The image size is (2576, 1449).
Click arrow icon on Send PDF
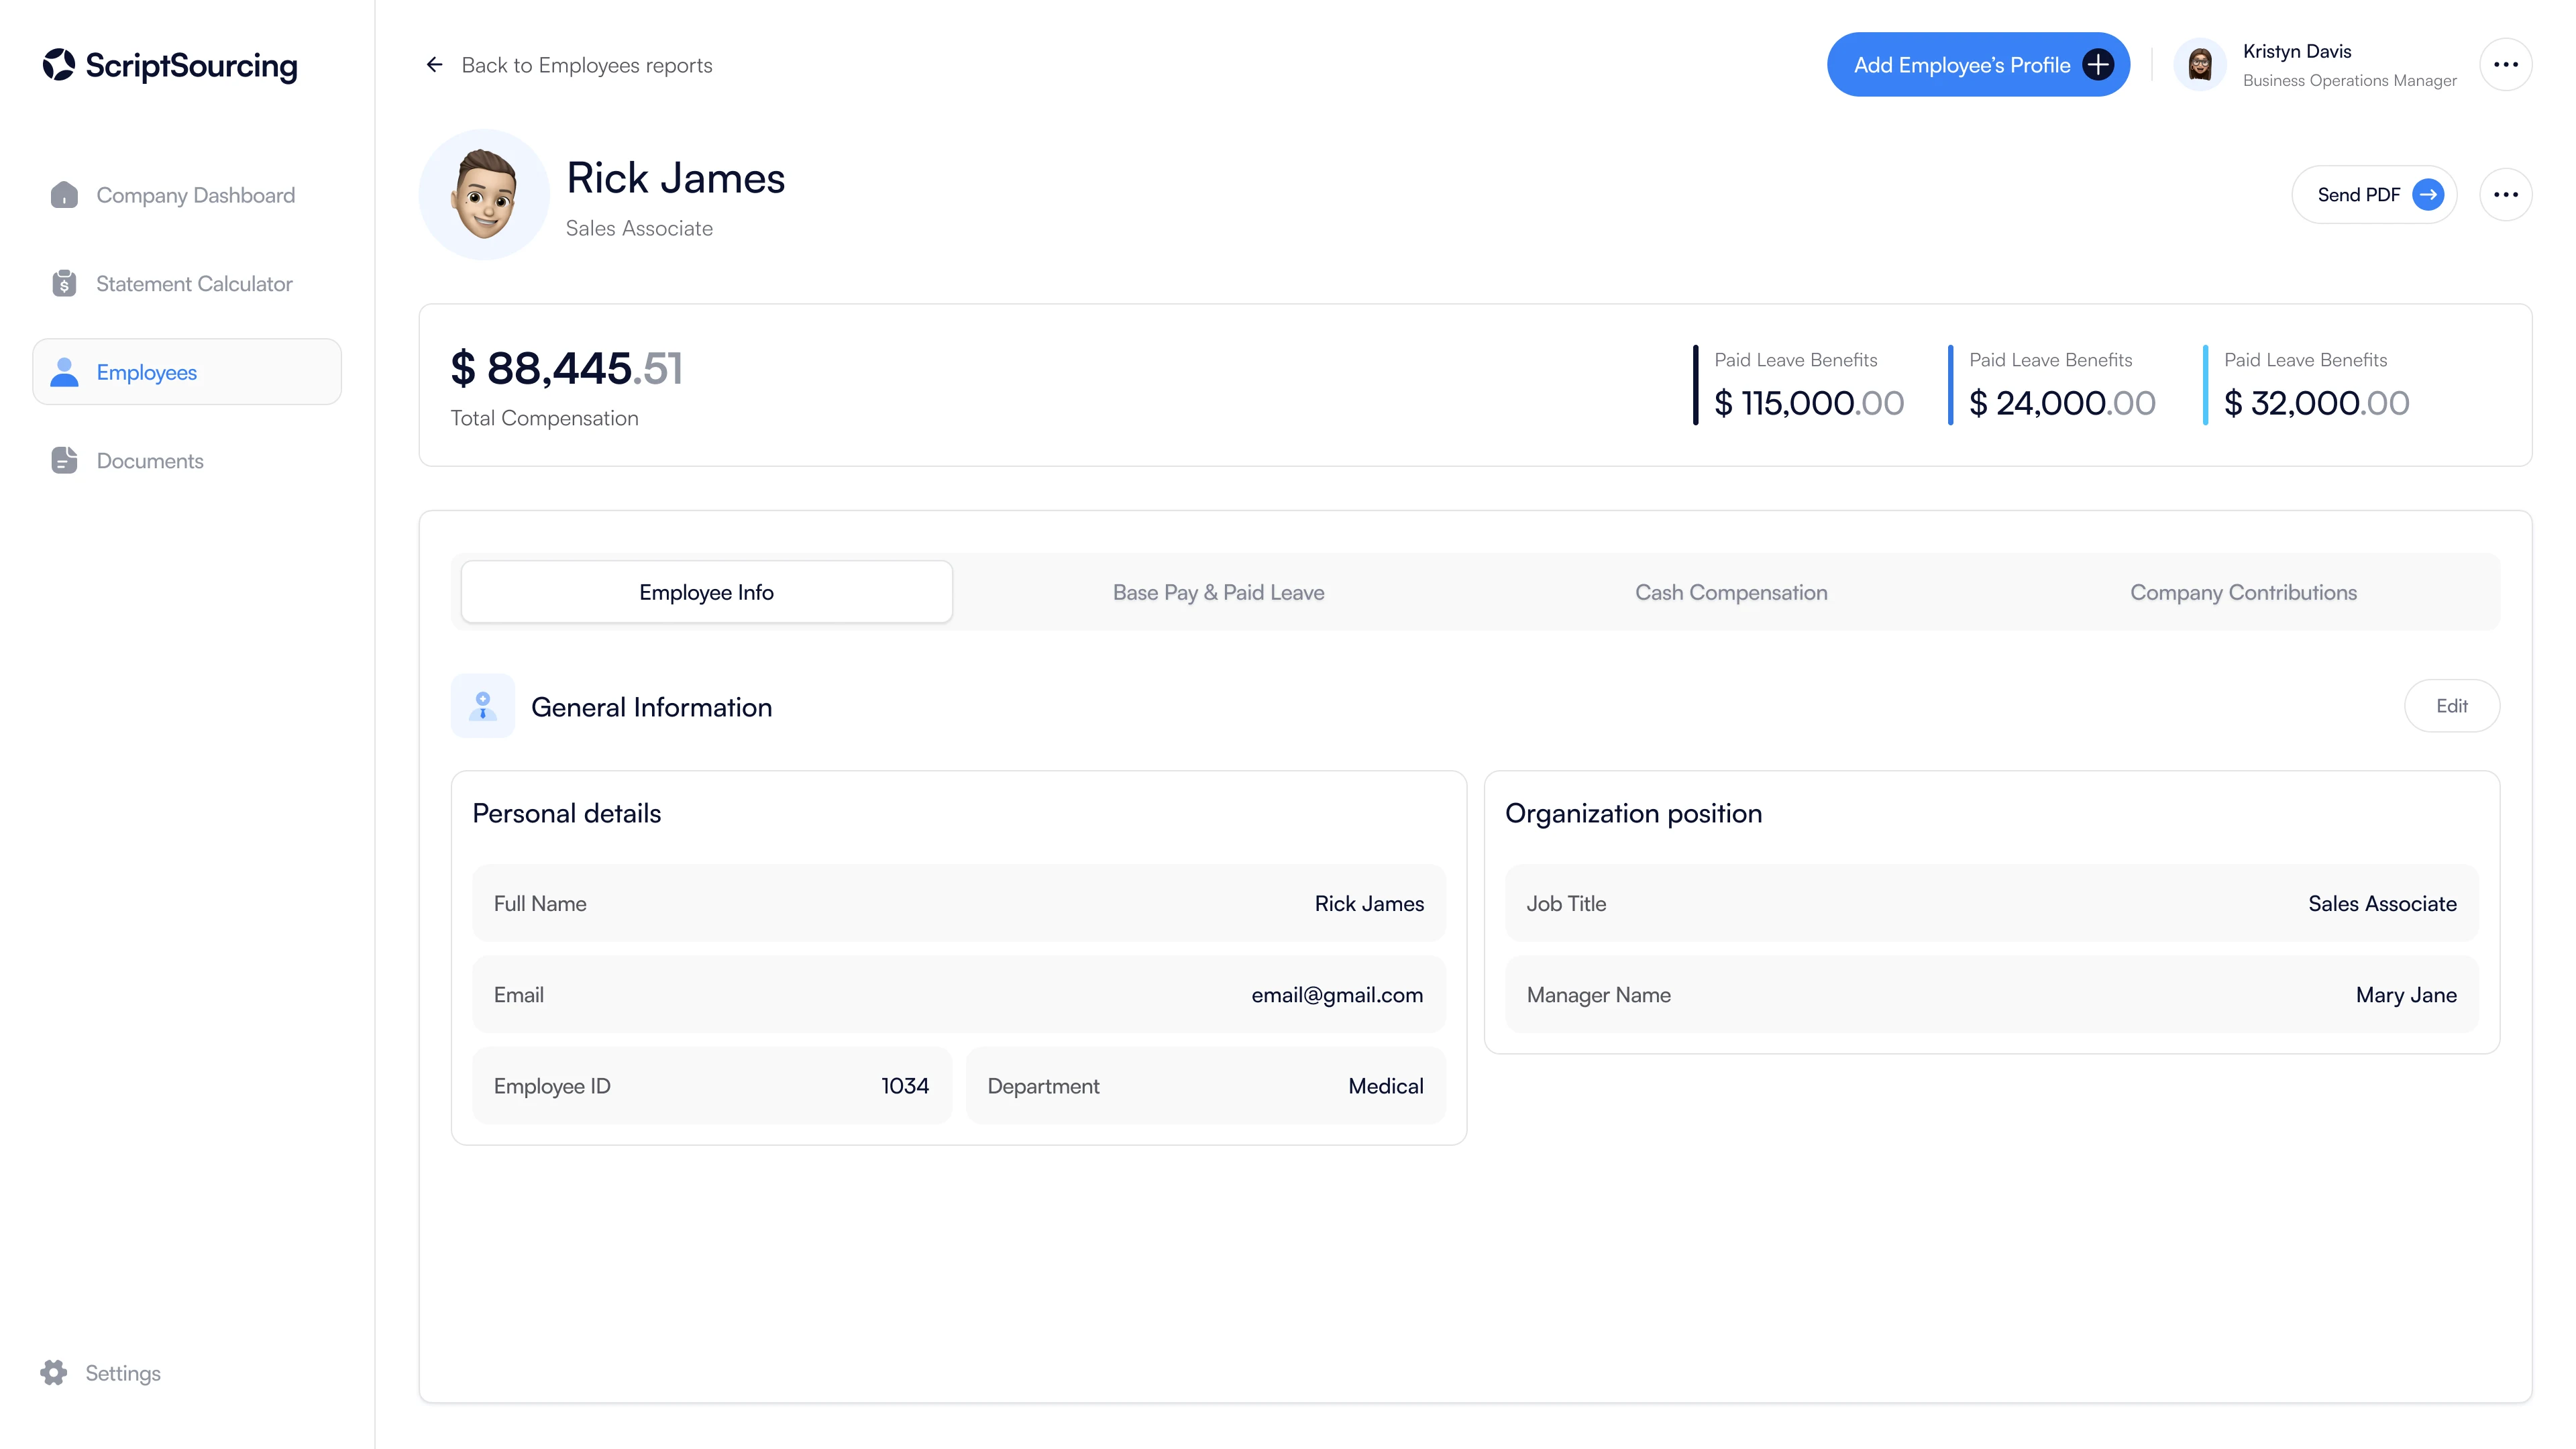point(2428,195)
